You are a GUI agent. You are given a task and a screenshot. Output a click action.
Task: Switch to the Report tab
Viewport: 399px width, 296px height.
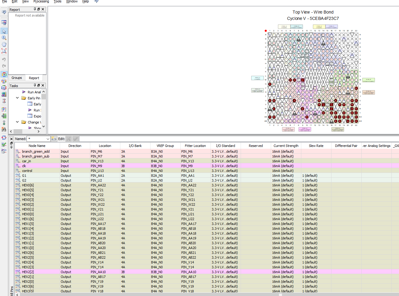(34, 78)
